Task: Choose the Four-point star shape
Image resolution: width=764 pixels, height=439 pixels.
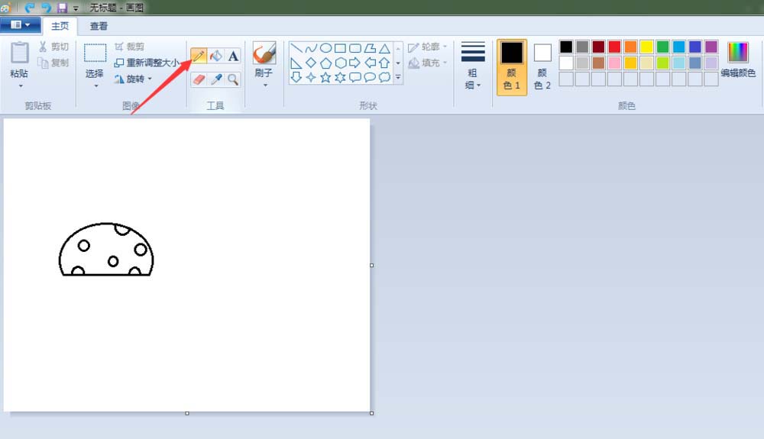Action: tap(311, 77)
